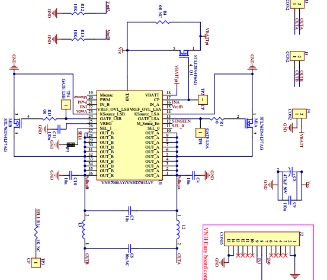Click the Msense pin label on U1
327x280 pixels.
(x=107, y=95)
